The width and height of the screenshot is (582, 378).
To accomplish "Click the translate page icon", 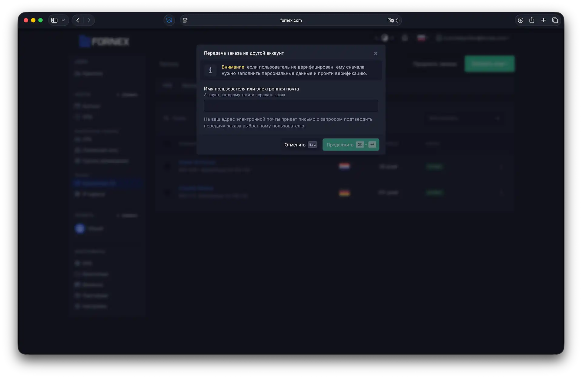I will (x=390, y=20).
